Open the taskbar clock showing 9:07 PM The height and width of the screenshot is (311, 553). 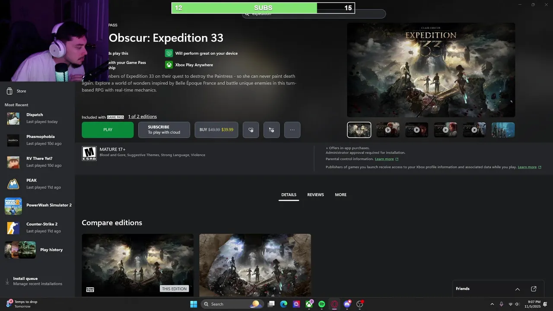click(x=532, y=304)
